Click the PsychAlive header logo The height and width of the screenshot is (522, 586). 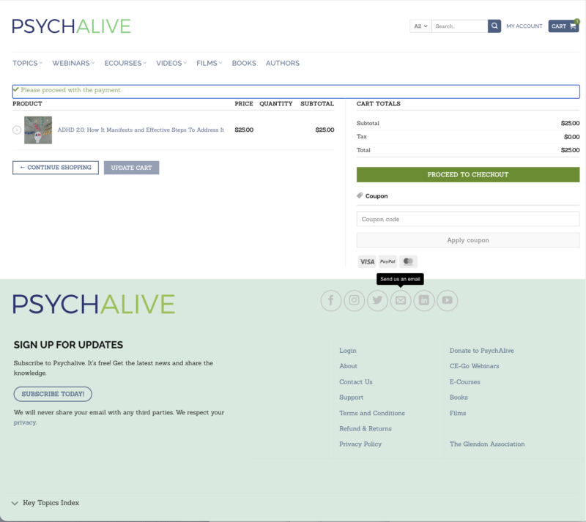pyautogui.click(x=71, y=26)
